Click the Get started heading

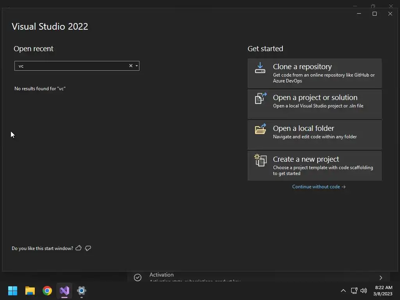tap(265, 48)
